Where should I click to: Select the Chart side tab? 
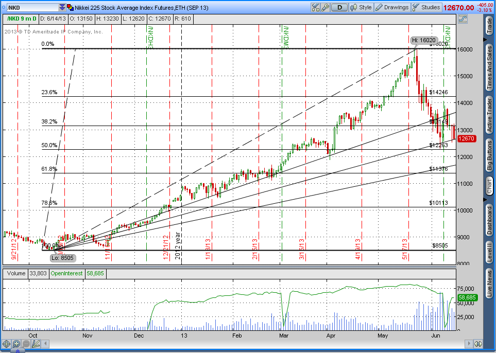(489, 186)
